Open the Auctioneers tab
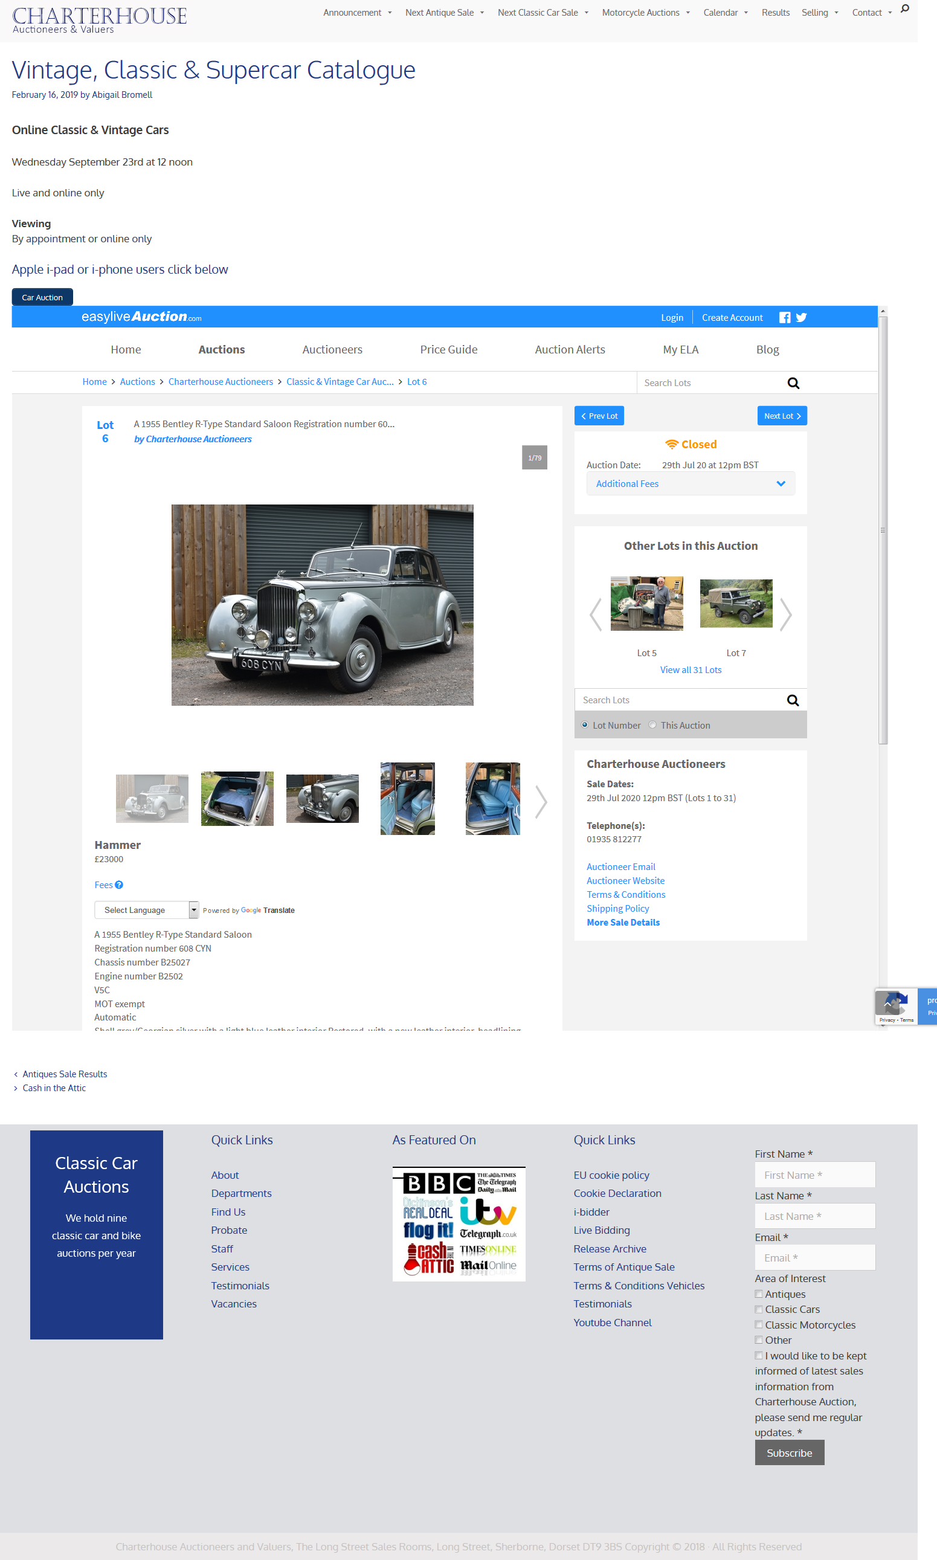Viewport: 937px width, 1560px height. 332,349
